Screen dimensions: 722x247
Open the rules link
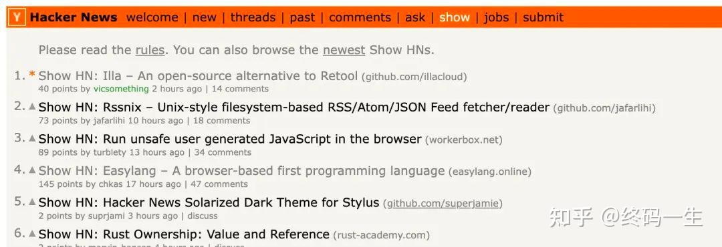click(150, 49)
